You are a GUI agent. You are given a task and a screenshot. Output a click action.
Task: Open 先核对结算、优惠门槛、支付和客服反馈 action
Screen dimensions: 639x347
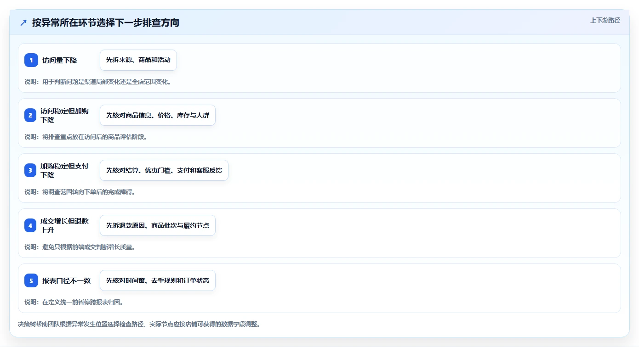(x=164, y=170)
